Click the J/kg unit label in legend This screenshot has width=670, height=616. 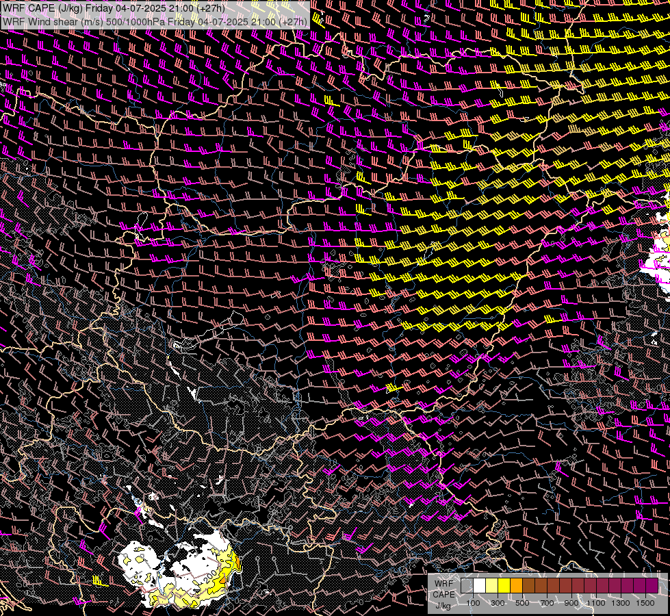coord(443,605)
